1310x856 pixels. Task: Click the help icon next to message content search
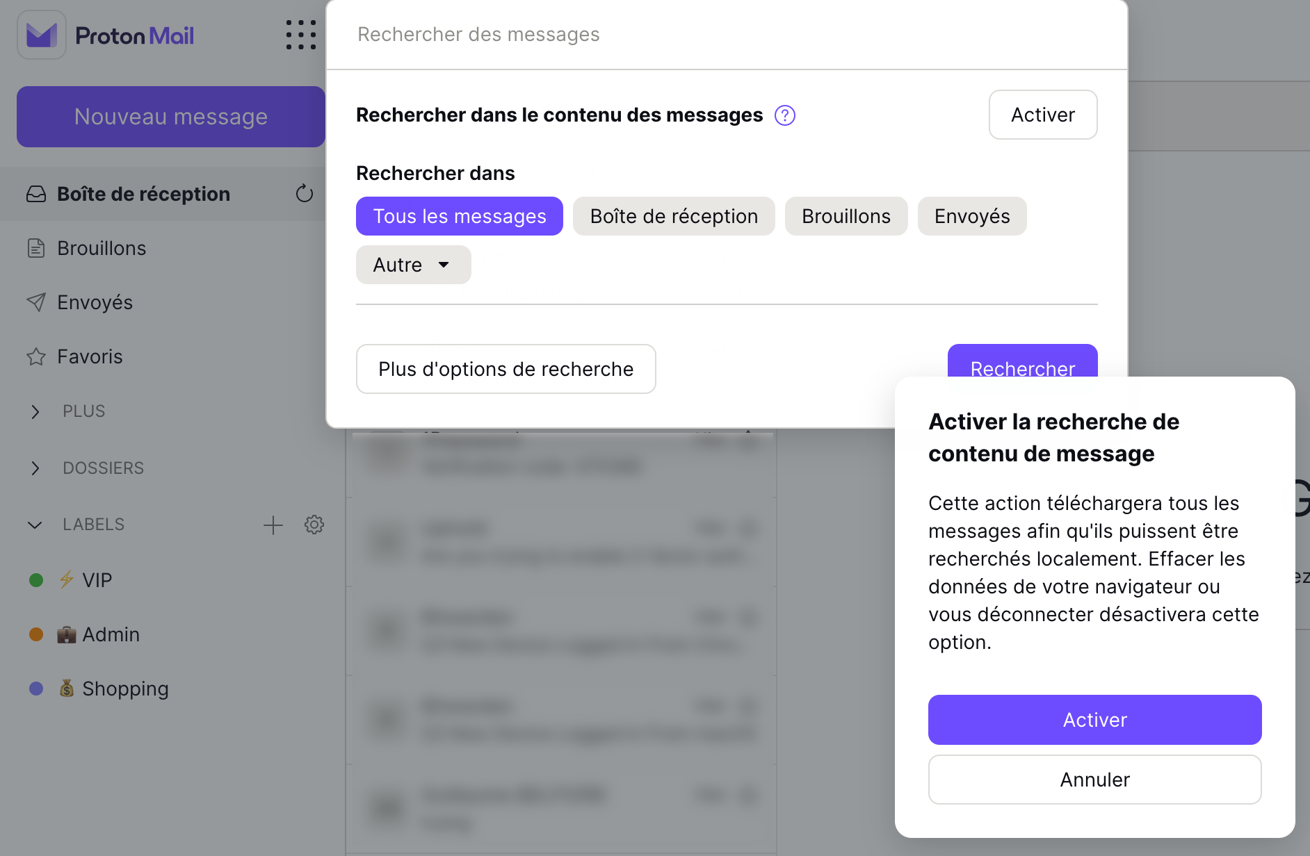[785, 115]
